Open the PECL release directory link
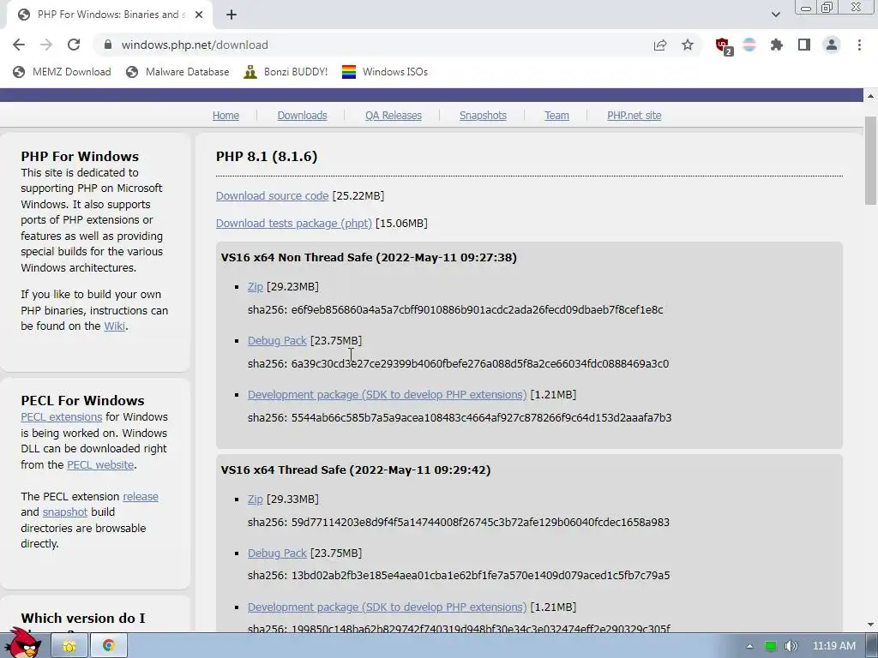The width and height of the screenshot is (878, 658). coord(141,496)
